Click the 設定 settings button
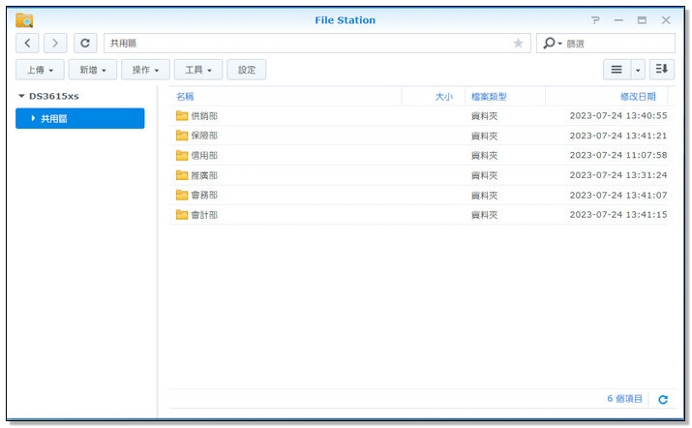 click(x=247, y=70)
